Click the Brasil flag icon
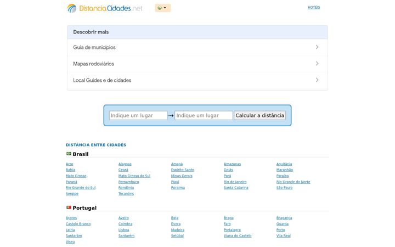 click(69, 154)
